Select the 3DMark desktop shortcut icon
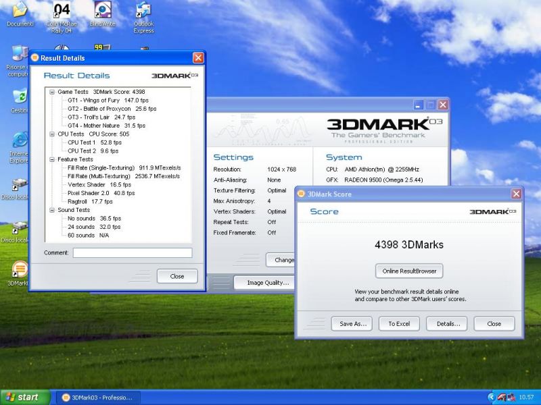541x405 pixels. [20, 273]
